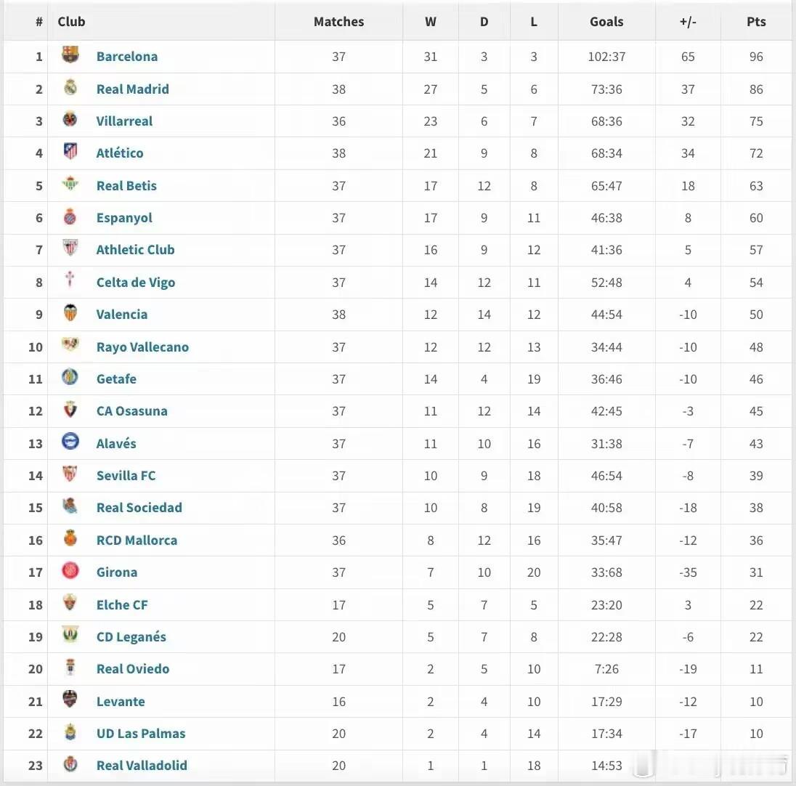Click the Real Sociedad crest icon
Image resolution: width=796 pixels, height=786 pixels.
70,506
